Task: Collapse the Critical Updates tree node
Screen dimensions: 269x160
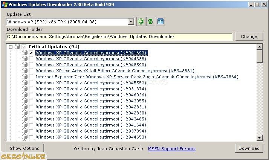Action: click(11, 47)
